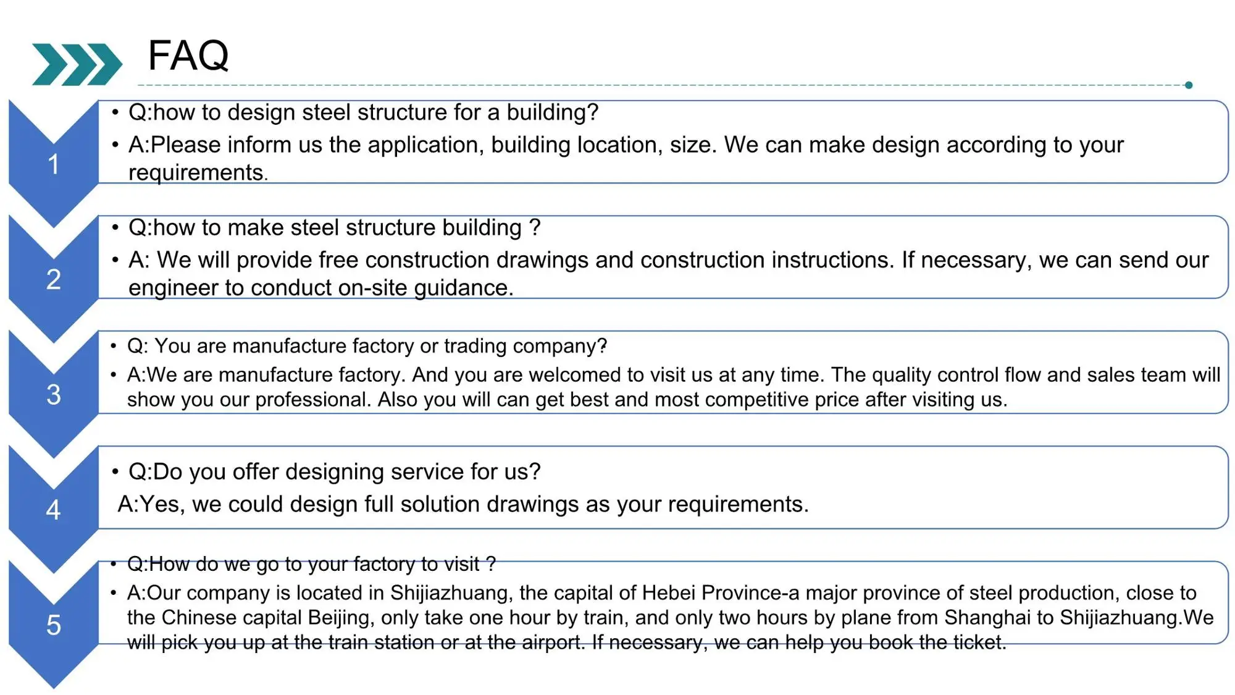Select answer about full solution drawings
This screenshot has height=695, width=1235.
pos(463,505)
